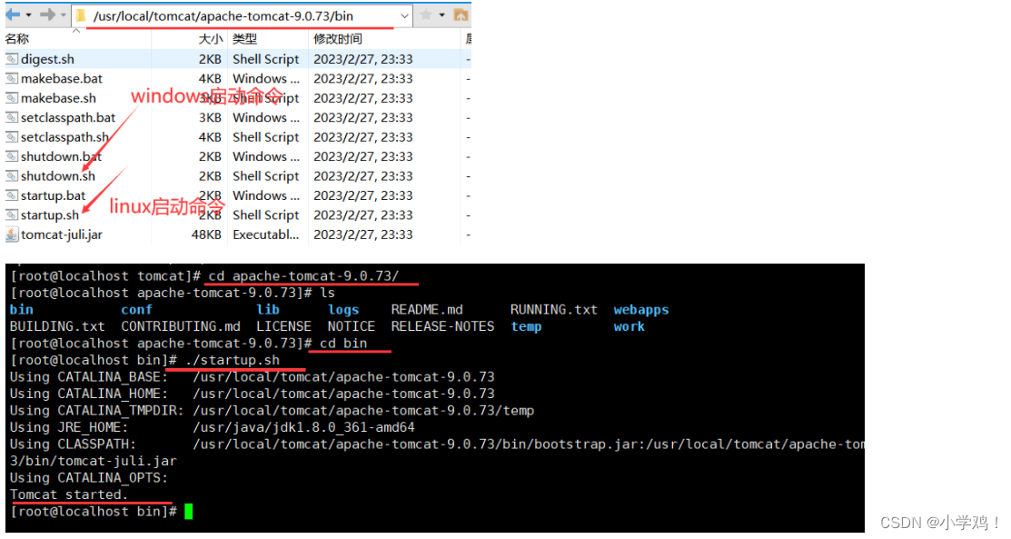The height and width of the screenshot is (539, 1011).
Task: Select the makebase.bat file name
Action: pyautogui.click(x=61, y=78)
